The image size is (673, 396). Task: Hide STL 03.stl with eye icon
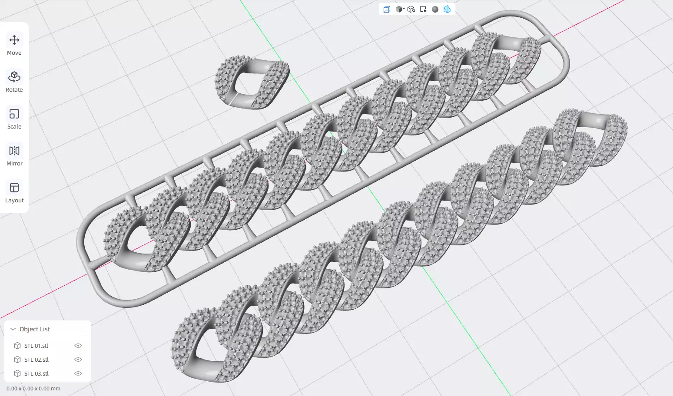click(x=78, y=373)
